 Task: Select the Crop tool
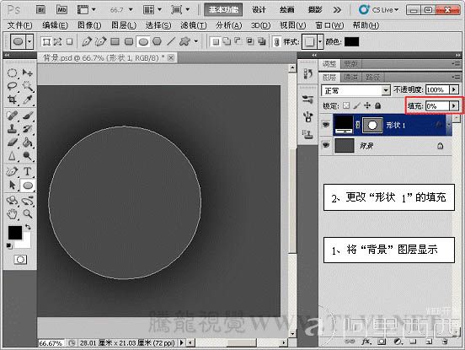pyautogui.click(x=12, y=100)
